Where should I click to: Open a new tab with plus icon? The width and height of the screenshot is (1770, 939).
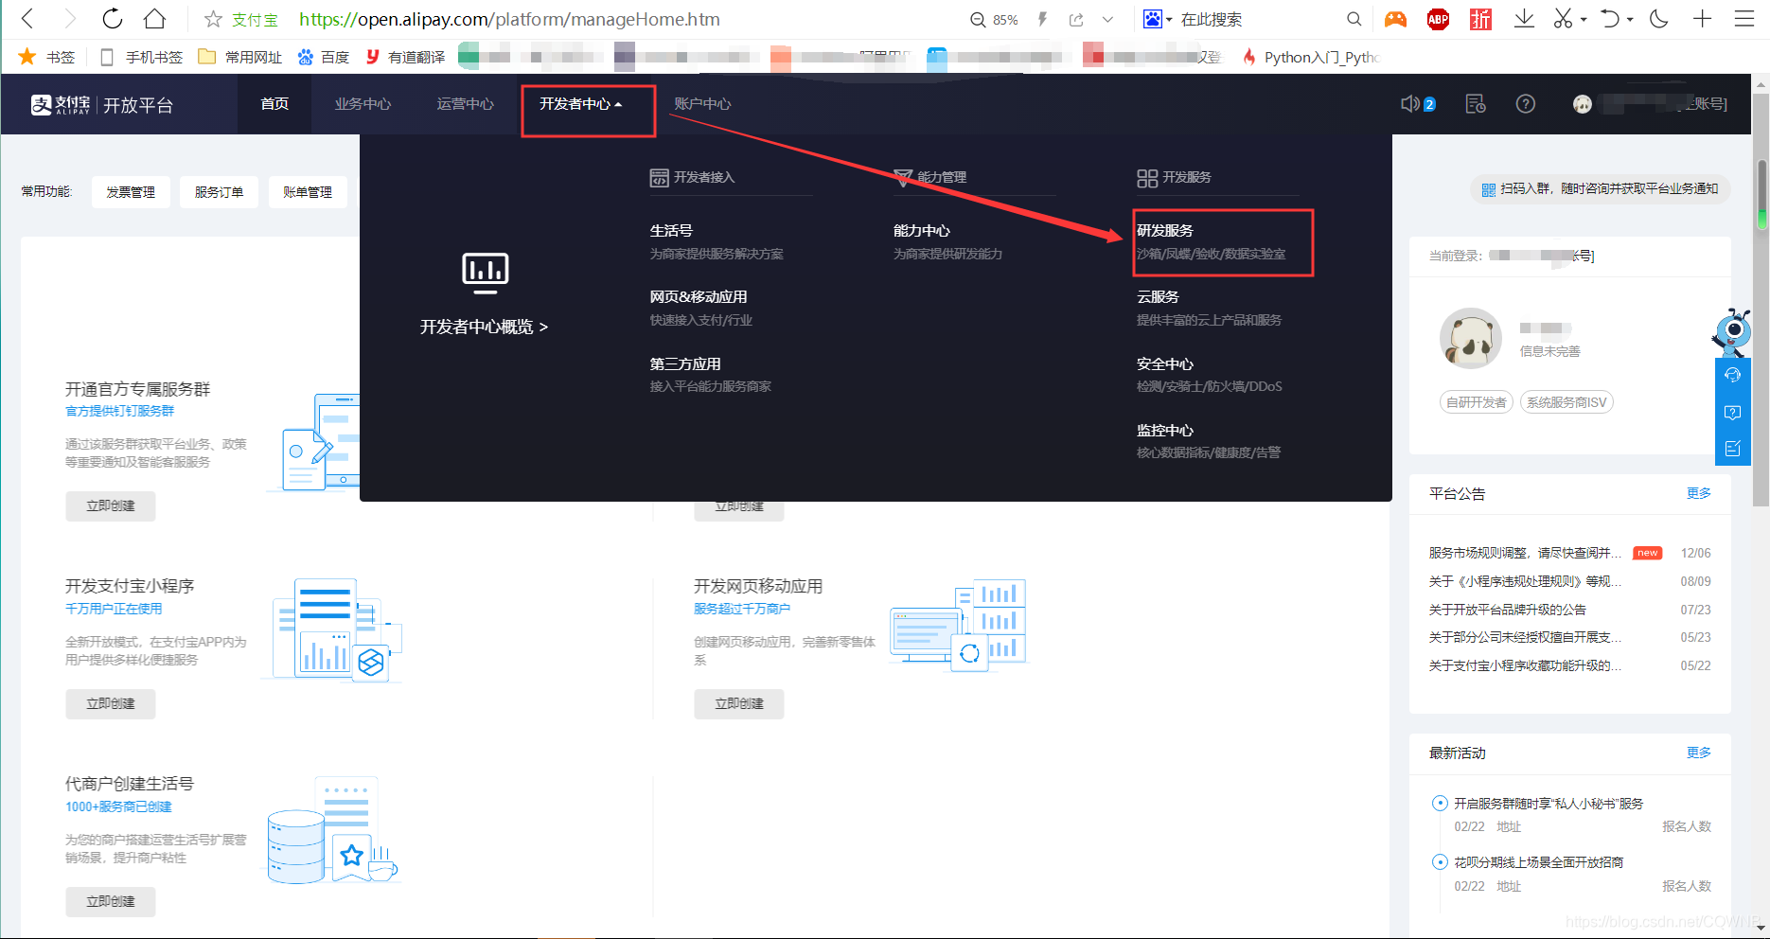1702,19
